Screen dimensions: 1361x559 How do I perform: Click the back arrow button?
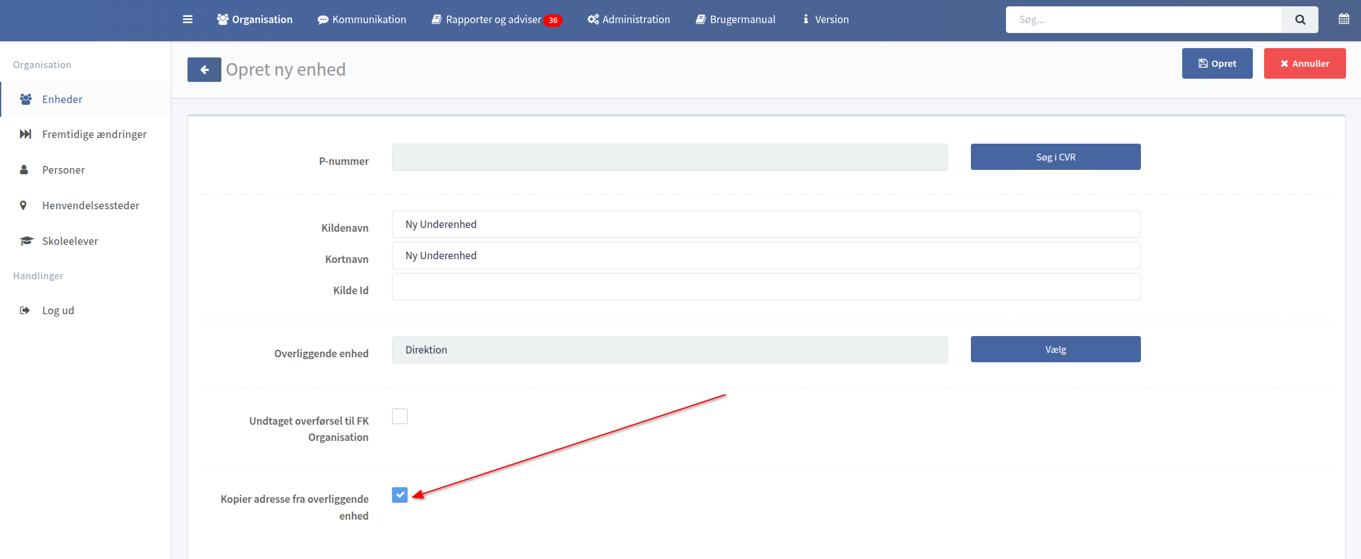pos(204,70)
